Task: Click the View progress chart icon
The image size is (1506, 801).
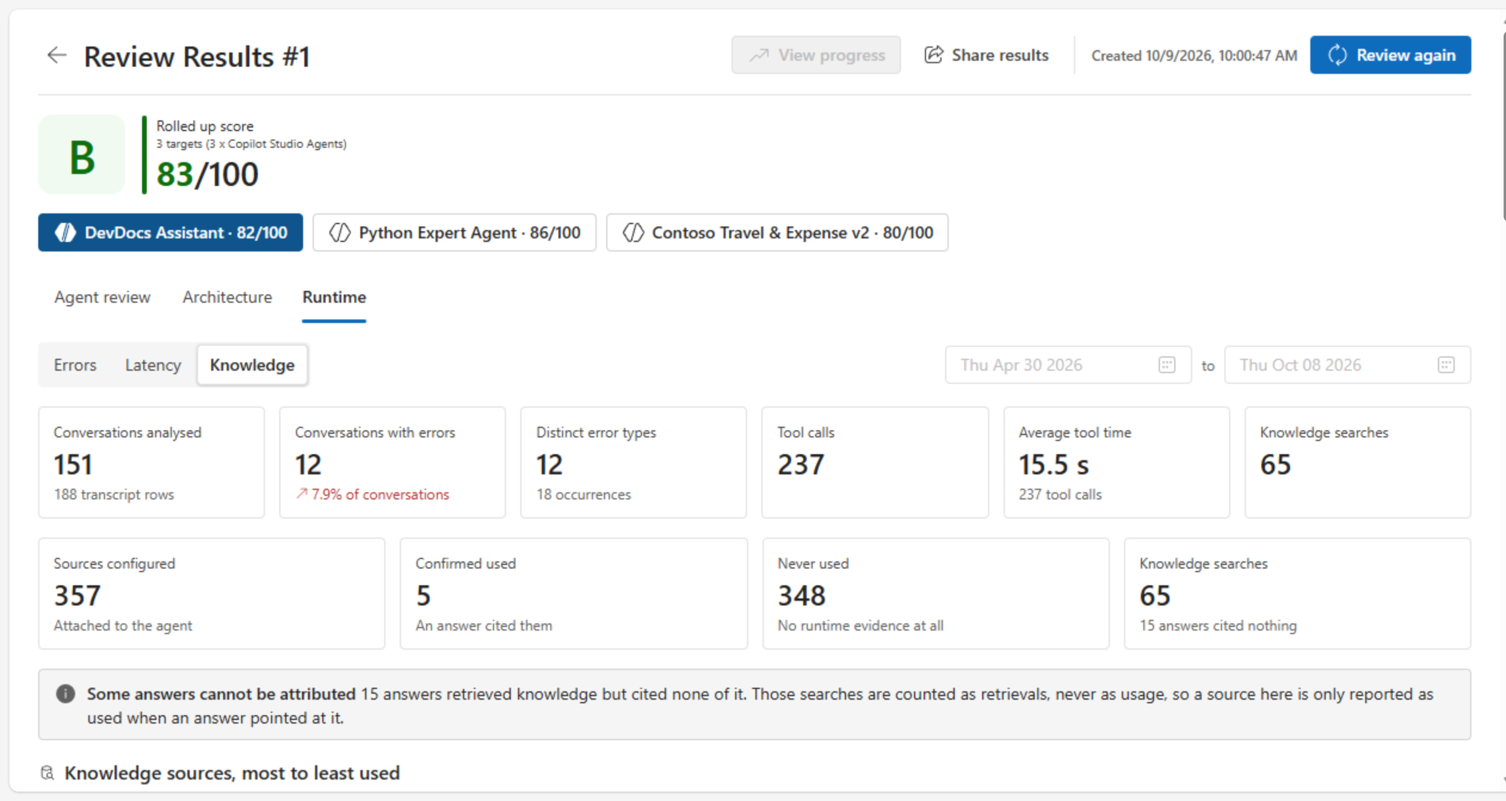Action: click(759, 55)
